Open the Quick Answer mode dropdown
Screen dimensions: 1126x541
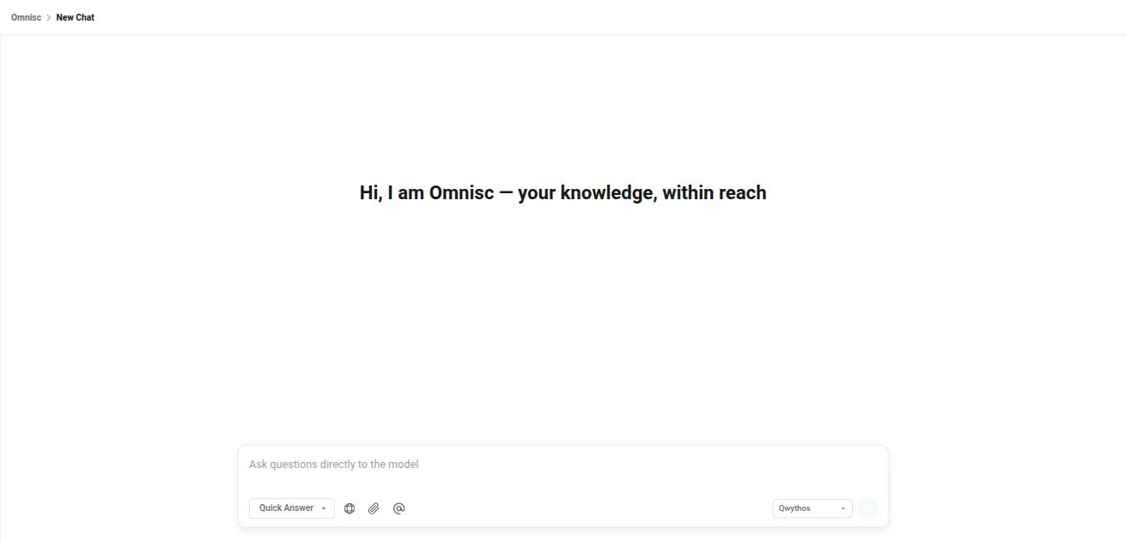(292, 508)
